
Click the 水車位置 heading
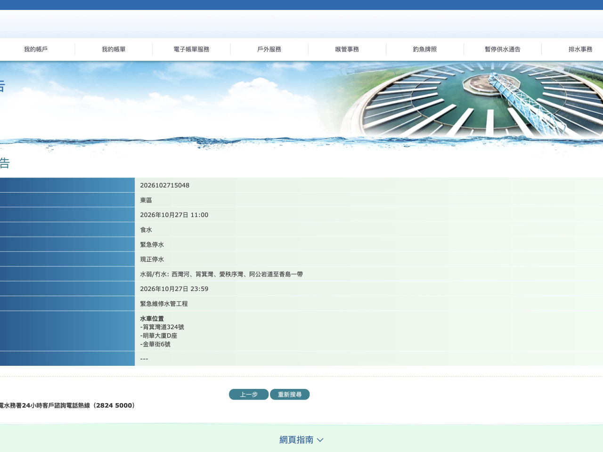click(x=152, y=319)
